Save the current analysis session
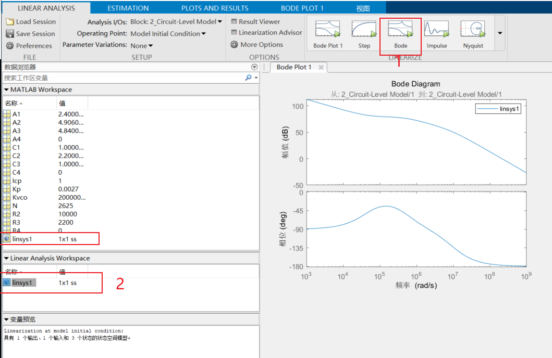 tap(30, 33)
